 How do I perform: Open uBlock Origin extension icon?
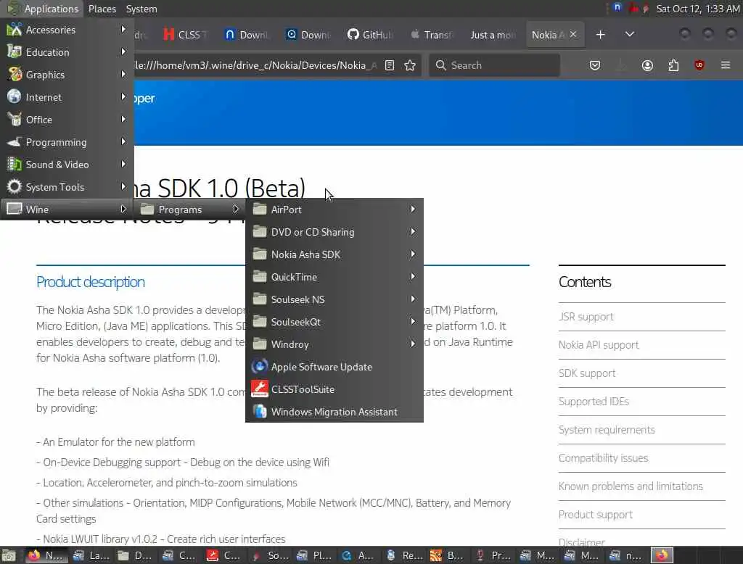point(699,65)
